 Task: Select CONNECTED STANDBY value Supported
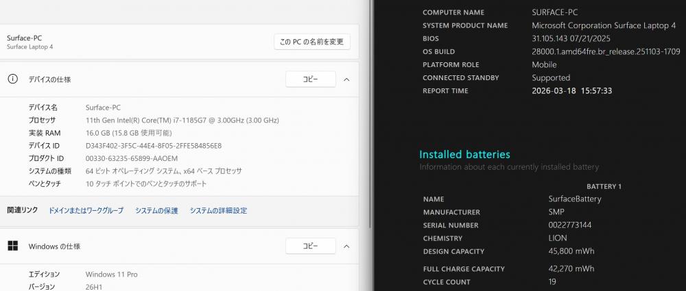[x=551, y=78]
